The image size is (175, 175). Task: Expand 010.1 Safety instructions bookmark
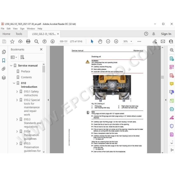click(x=17, y=92)
